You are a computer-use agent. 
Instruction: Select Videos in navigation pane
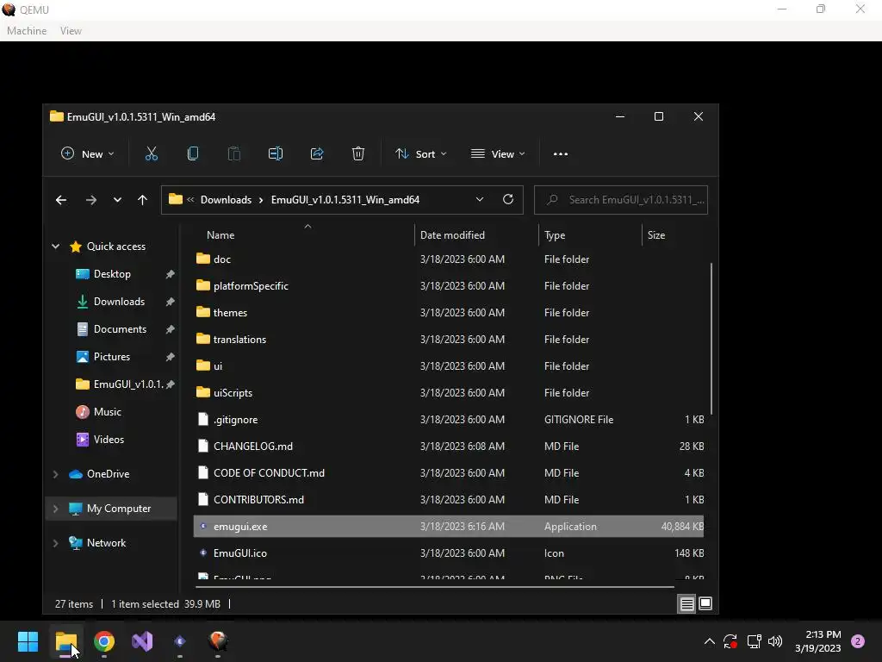(109, 440)
